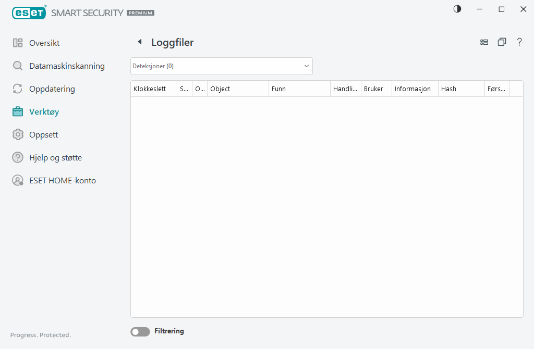Click the Oppdatering refresh arrows icon
This screenshot has width=534, height=349.
(18, 89)
